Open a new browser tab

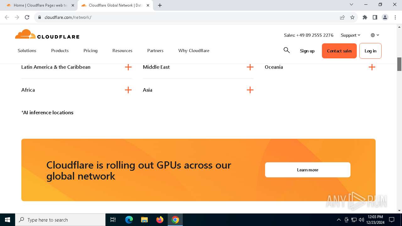[x=160, y=5]
